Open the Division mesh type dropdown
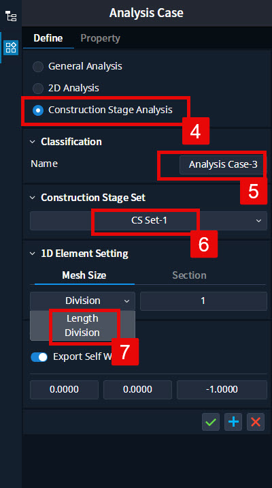This screenshot has width=272, height=488. click(82, 301)
